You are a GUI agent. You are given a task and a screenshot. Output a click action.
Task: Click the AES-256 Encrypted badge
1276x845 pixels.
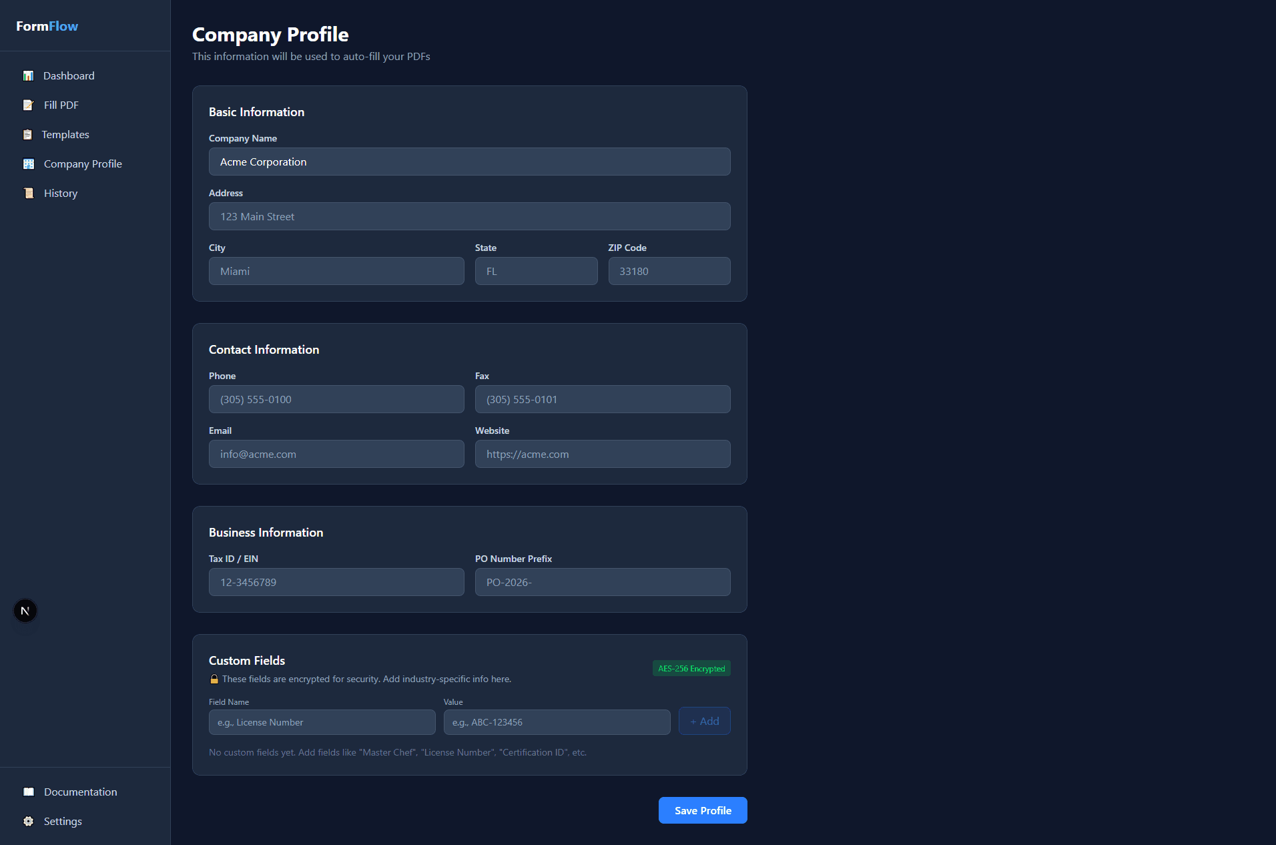coord(691,667)
